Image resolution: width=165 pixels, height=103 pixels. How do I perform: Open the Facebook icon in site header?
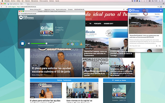pos(124,10)
